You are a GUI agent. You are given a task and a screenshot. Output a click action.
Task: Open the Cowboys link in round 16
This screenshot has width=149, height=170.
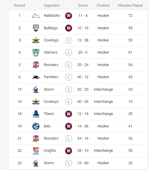click(x=51, y=102)
